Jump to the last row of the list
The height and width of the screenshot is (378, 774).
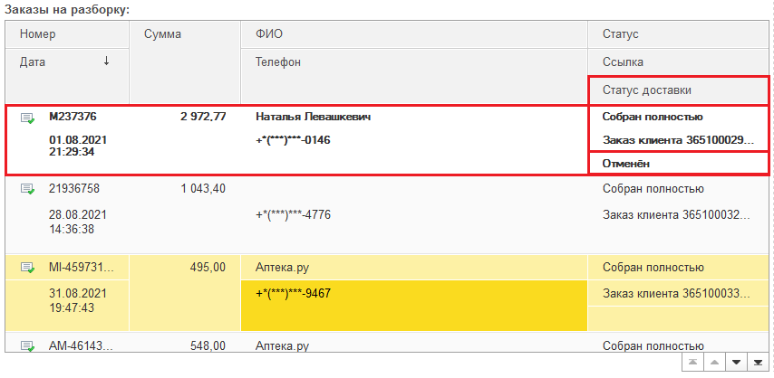point(758,362)
